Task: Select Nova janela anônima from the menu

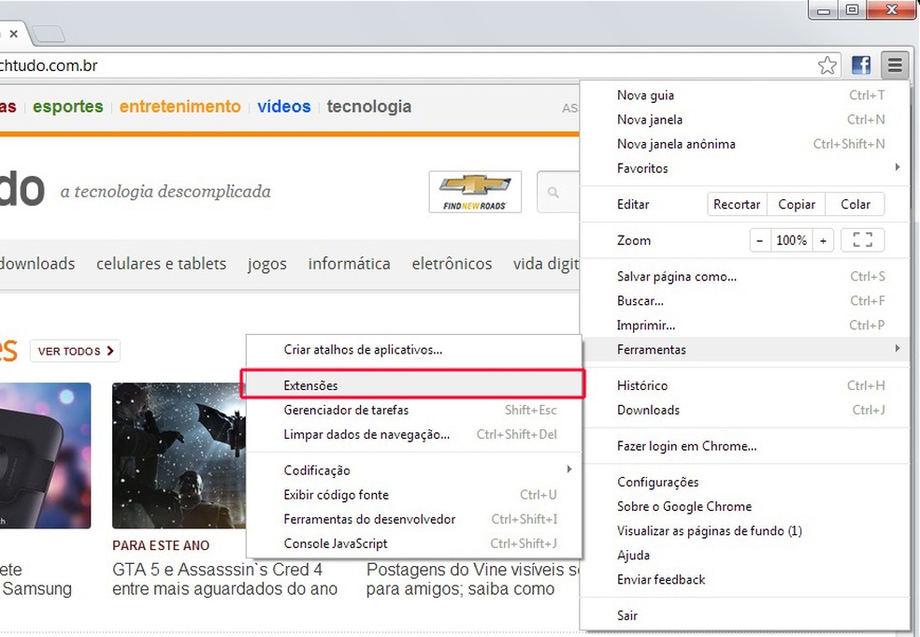Action: [676, 143]
